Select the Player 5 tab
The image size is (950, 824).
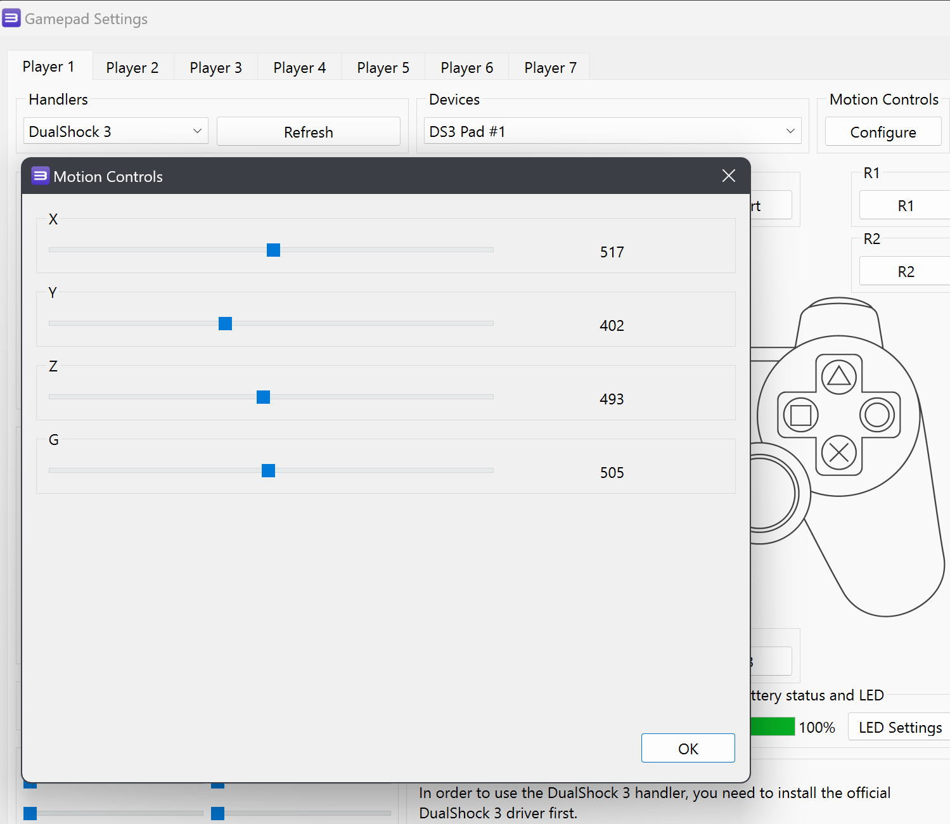(383, 67)
